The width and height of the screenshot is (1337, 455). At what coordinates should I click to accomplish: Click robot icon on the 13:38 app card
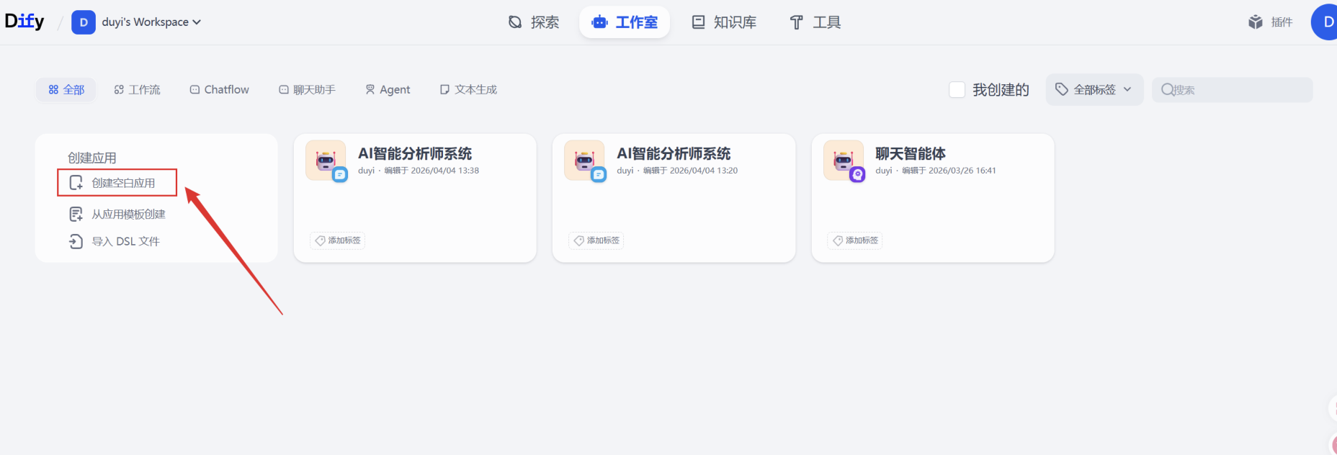tap(326, 160)
